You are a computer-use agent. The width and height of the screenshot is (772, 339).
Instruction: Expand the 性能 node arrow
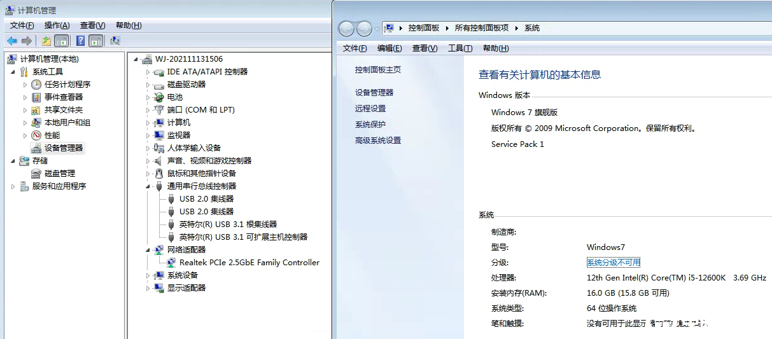pos(25,135)
